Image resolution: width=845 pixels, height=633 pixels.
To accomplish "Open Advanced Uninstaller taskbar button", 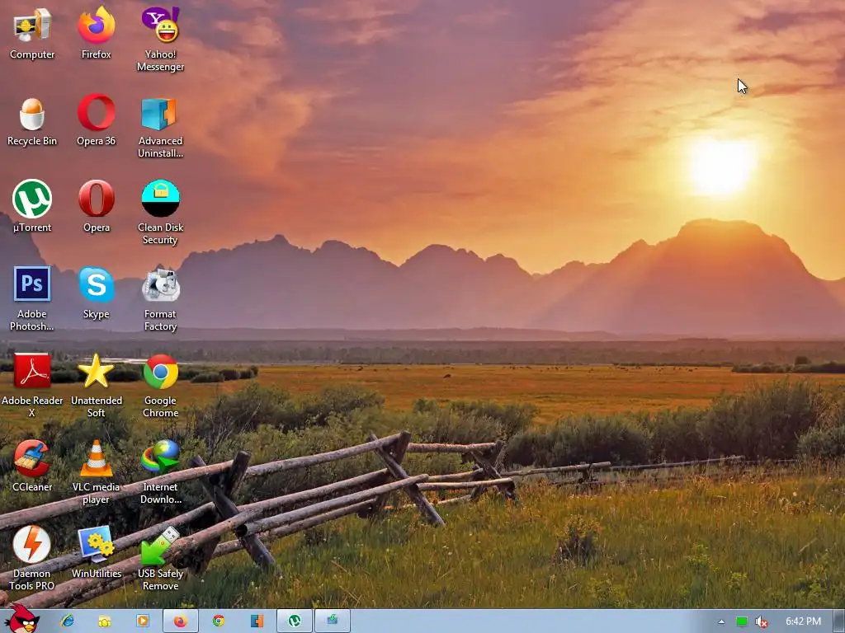I will [x=257, y=621].
